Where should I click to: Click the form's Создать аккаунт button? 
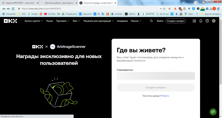pos(156,87)
